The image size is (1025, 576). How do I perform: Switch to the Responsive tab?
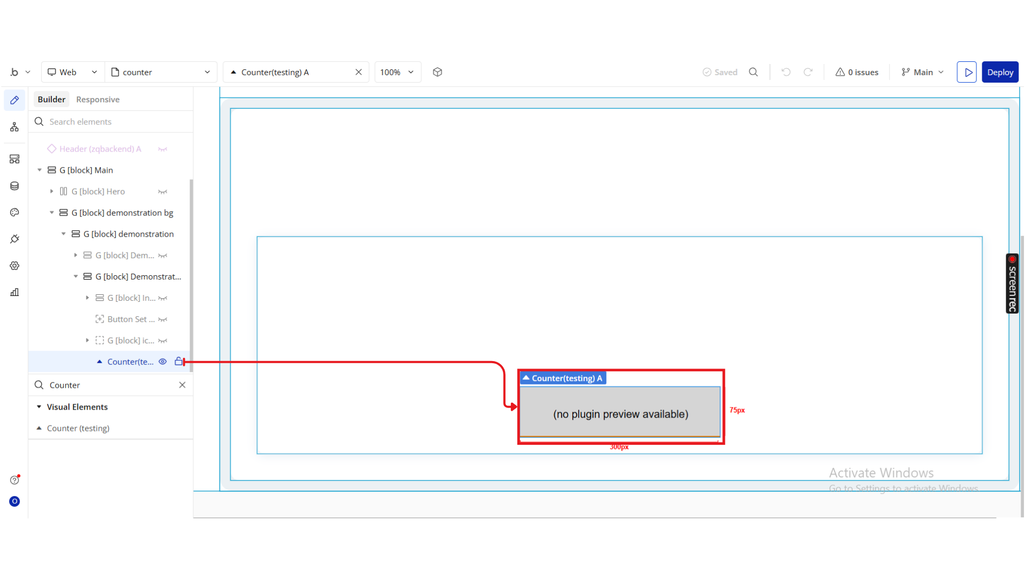click(x=98, y=99)
